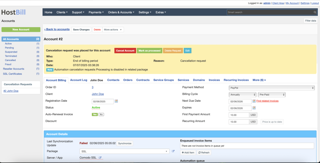The width and height of the screenshot is (320, 163).
Task: Switch to the Services tab
Action: point(183,80)
